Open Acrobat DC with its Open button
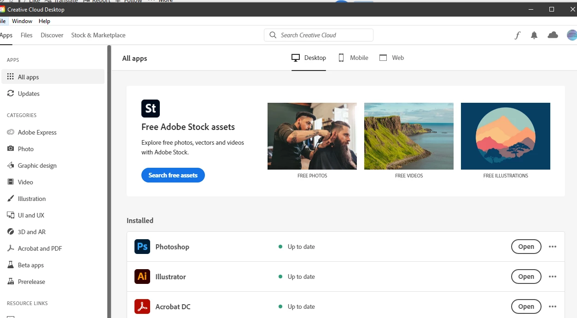The height and width of the screenshot is (318, 577). point(526,306)
